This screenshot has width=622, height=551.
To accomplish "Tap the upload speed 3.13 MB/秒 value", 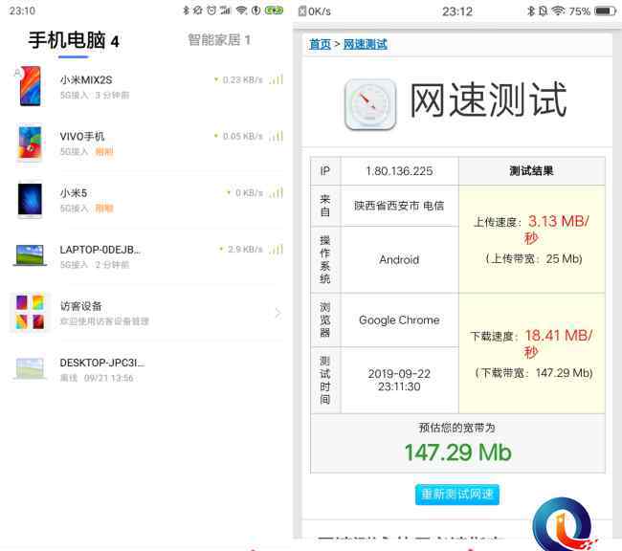I will (559, 230).
